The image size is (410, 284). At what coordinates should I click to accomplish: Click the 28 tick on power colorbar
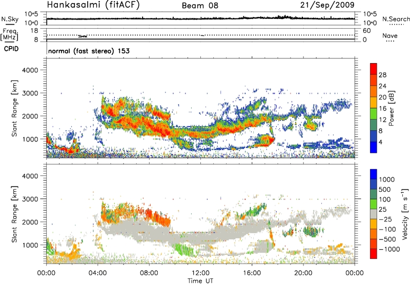(382, 75)
